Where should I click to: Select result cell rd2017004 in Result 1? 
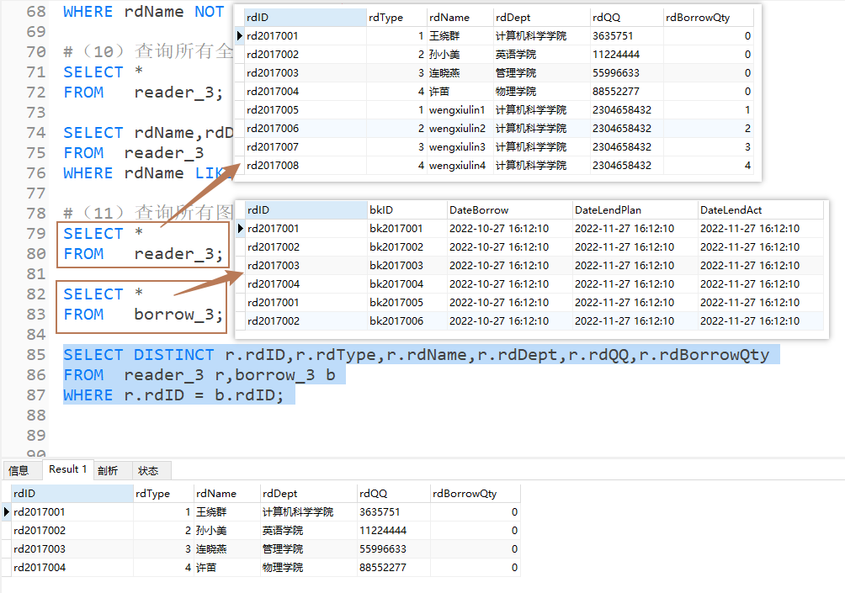coord(72,567)
